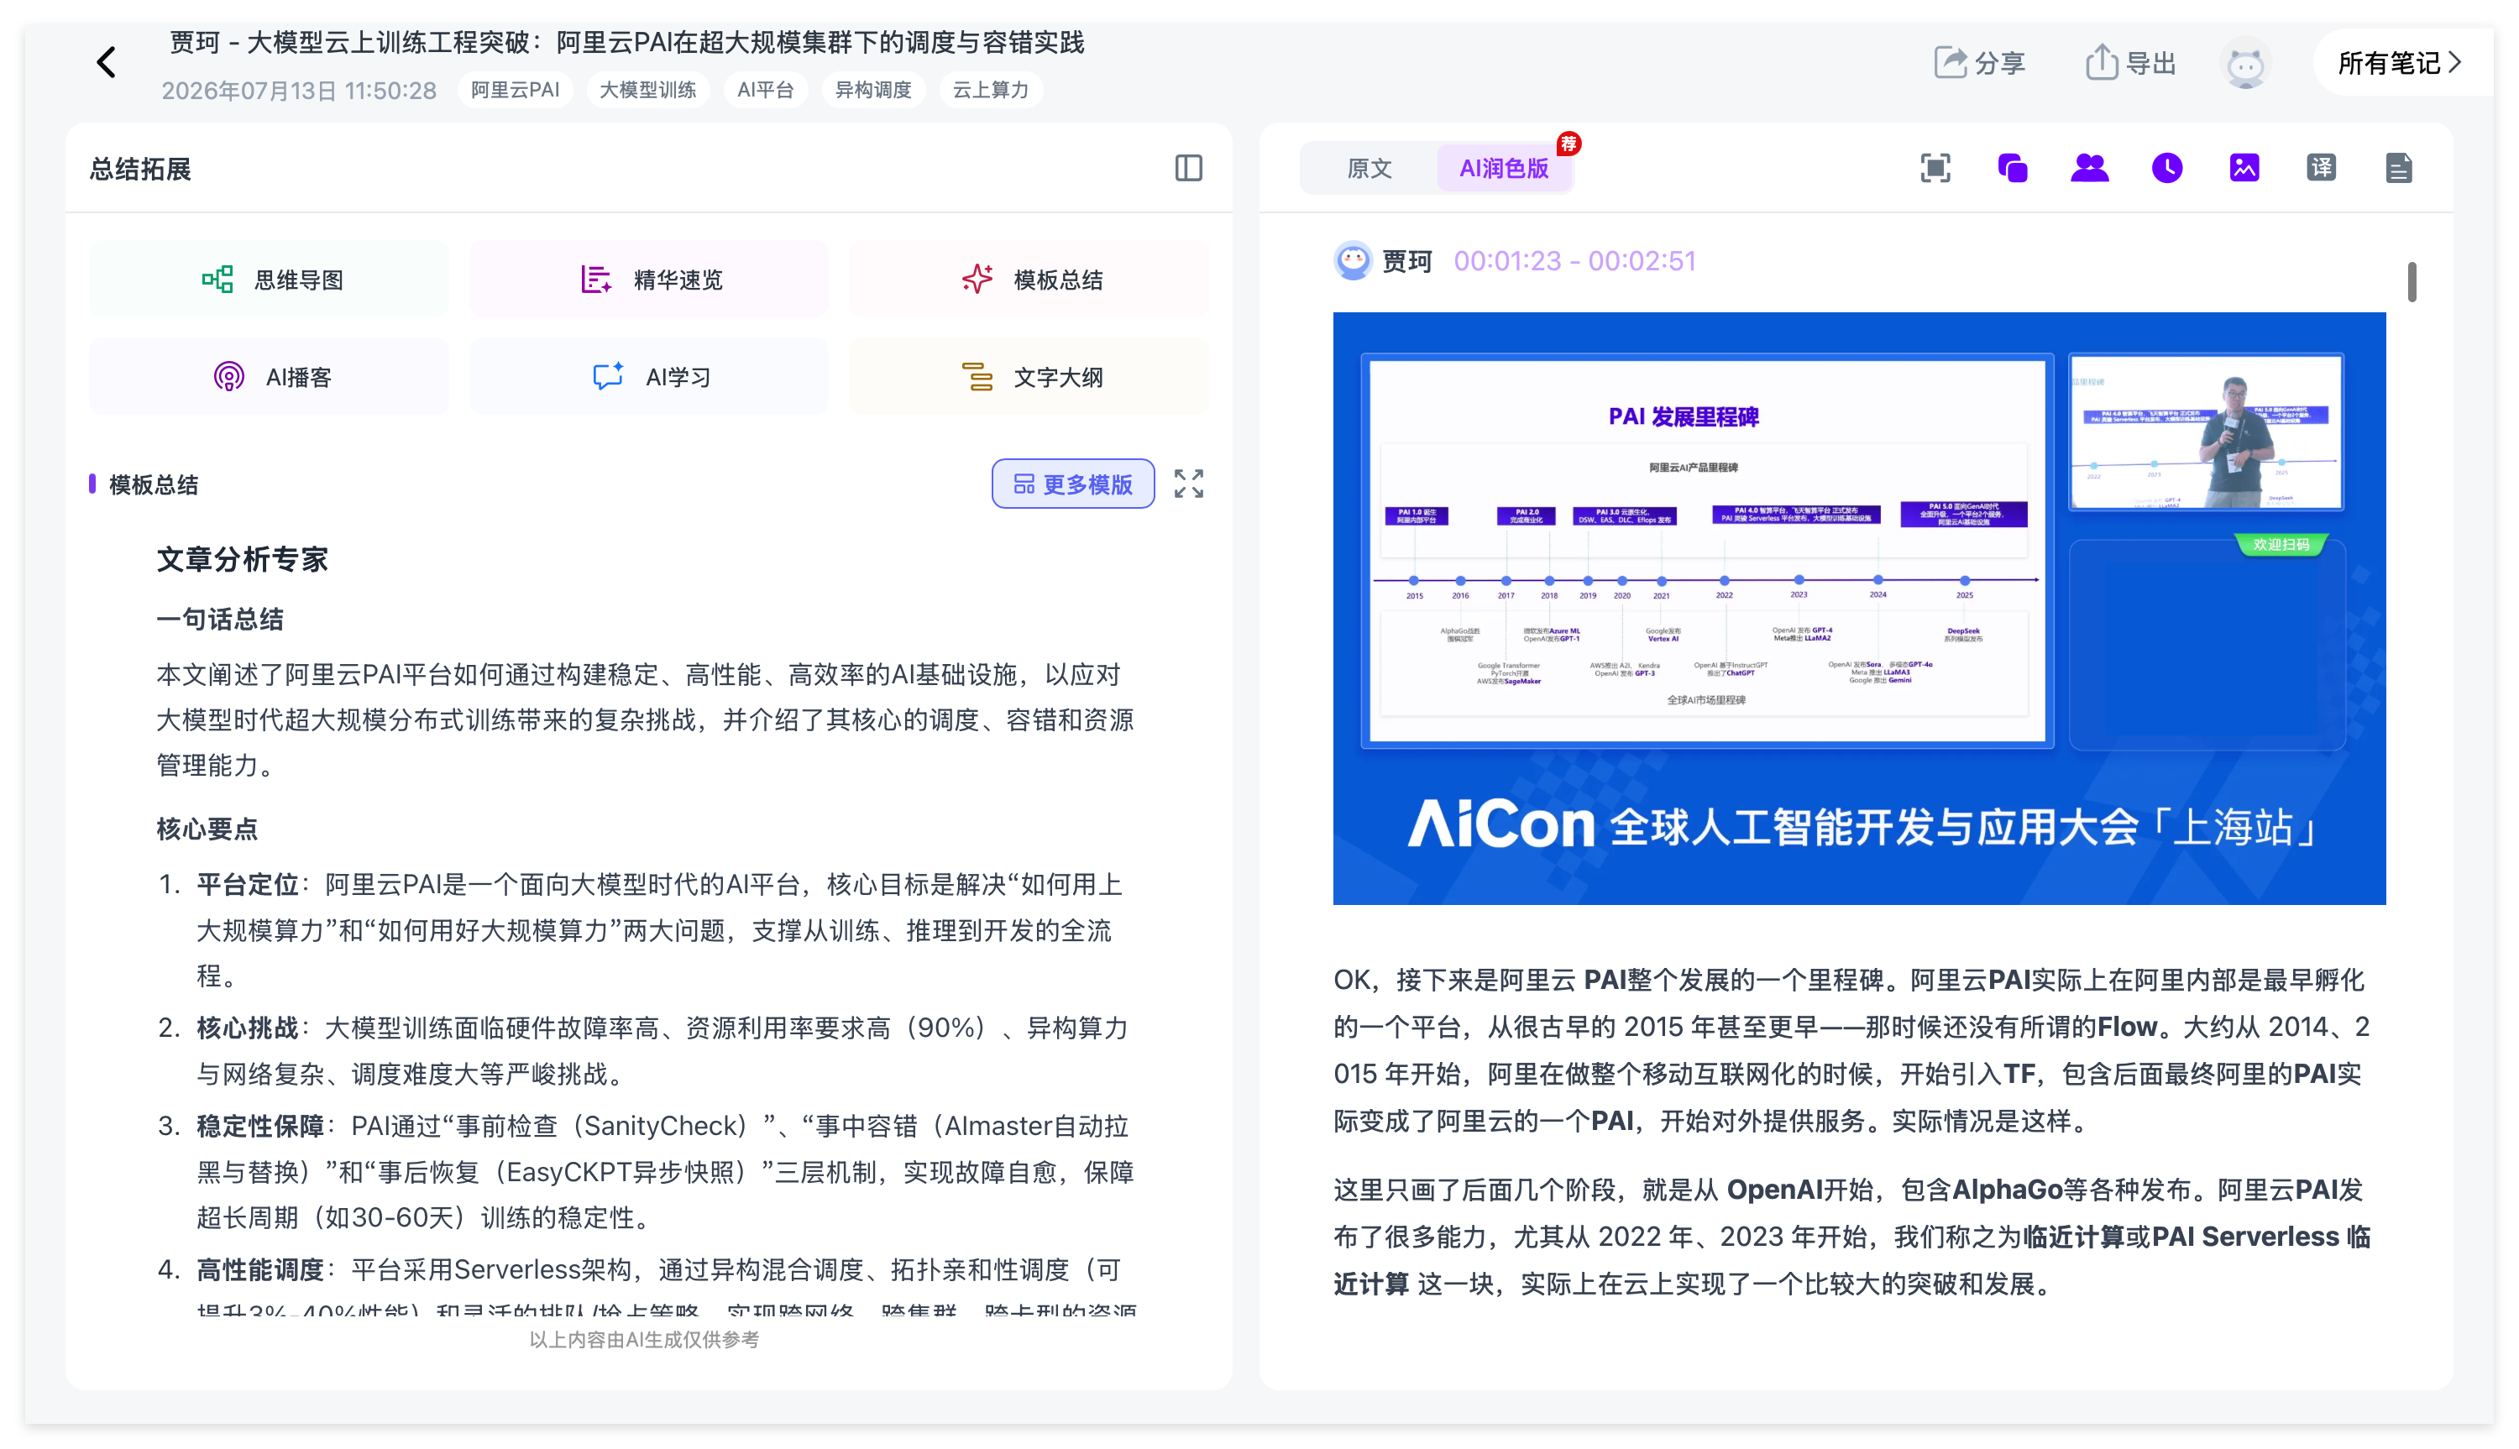The height and width of the screenshot is (1449, 2519).
Task: Click the 稳定性保障 list item label
Action: 261,1126
